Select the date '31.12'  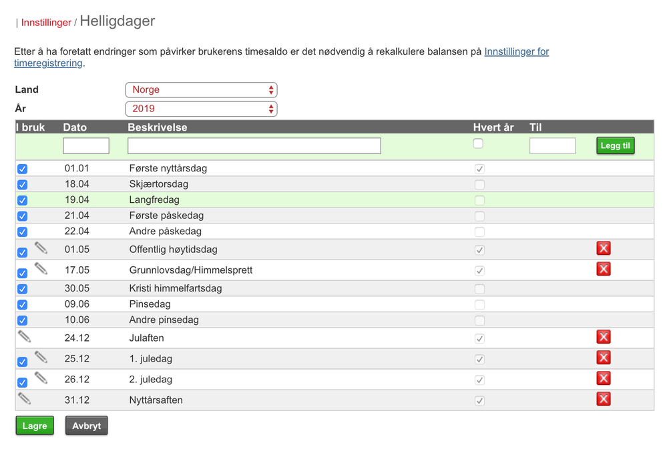click(x=77, y=400)
